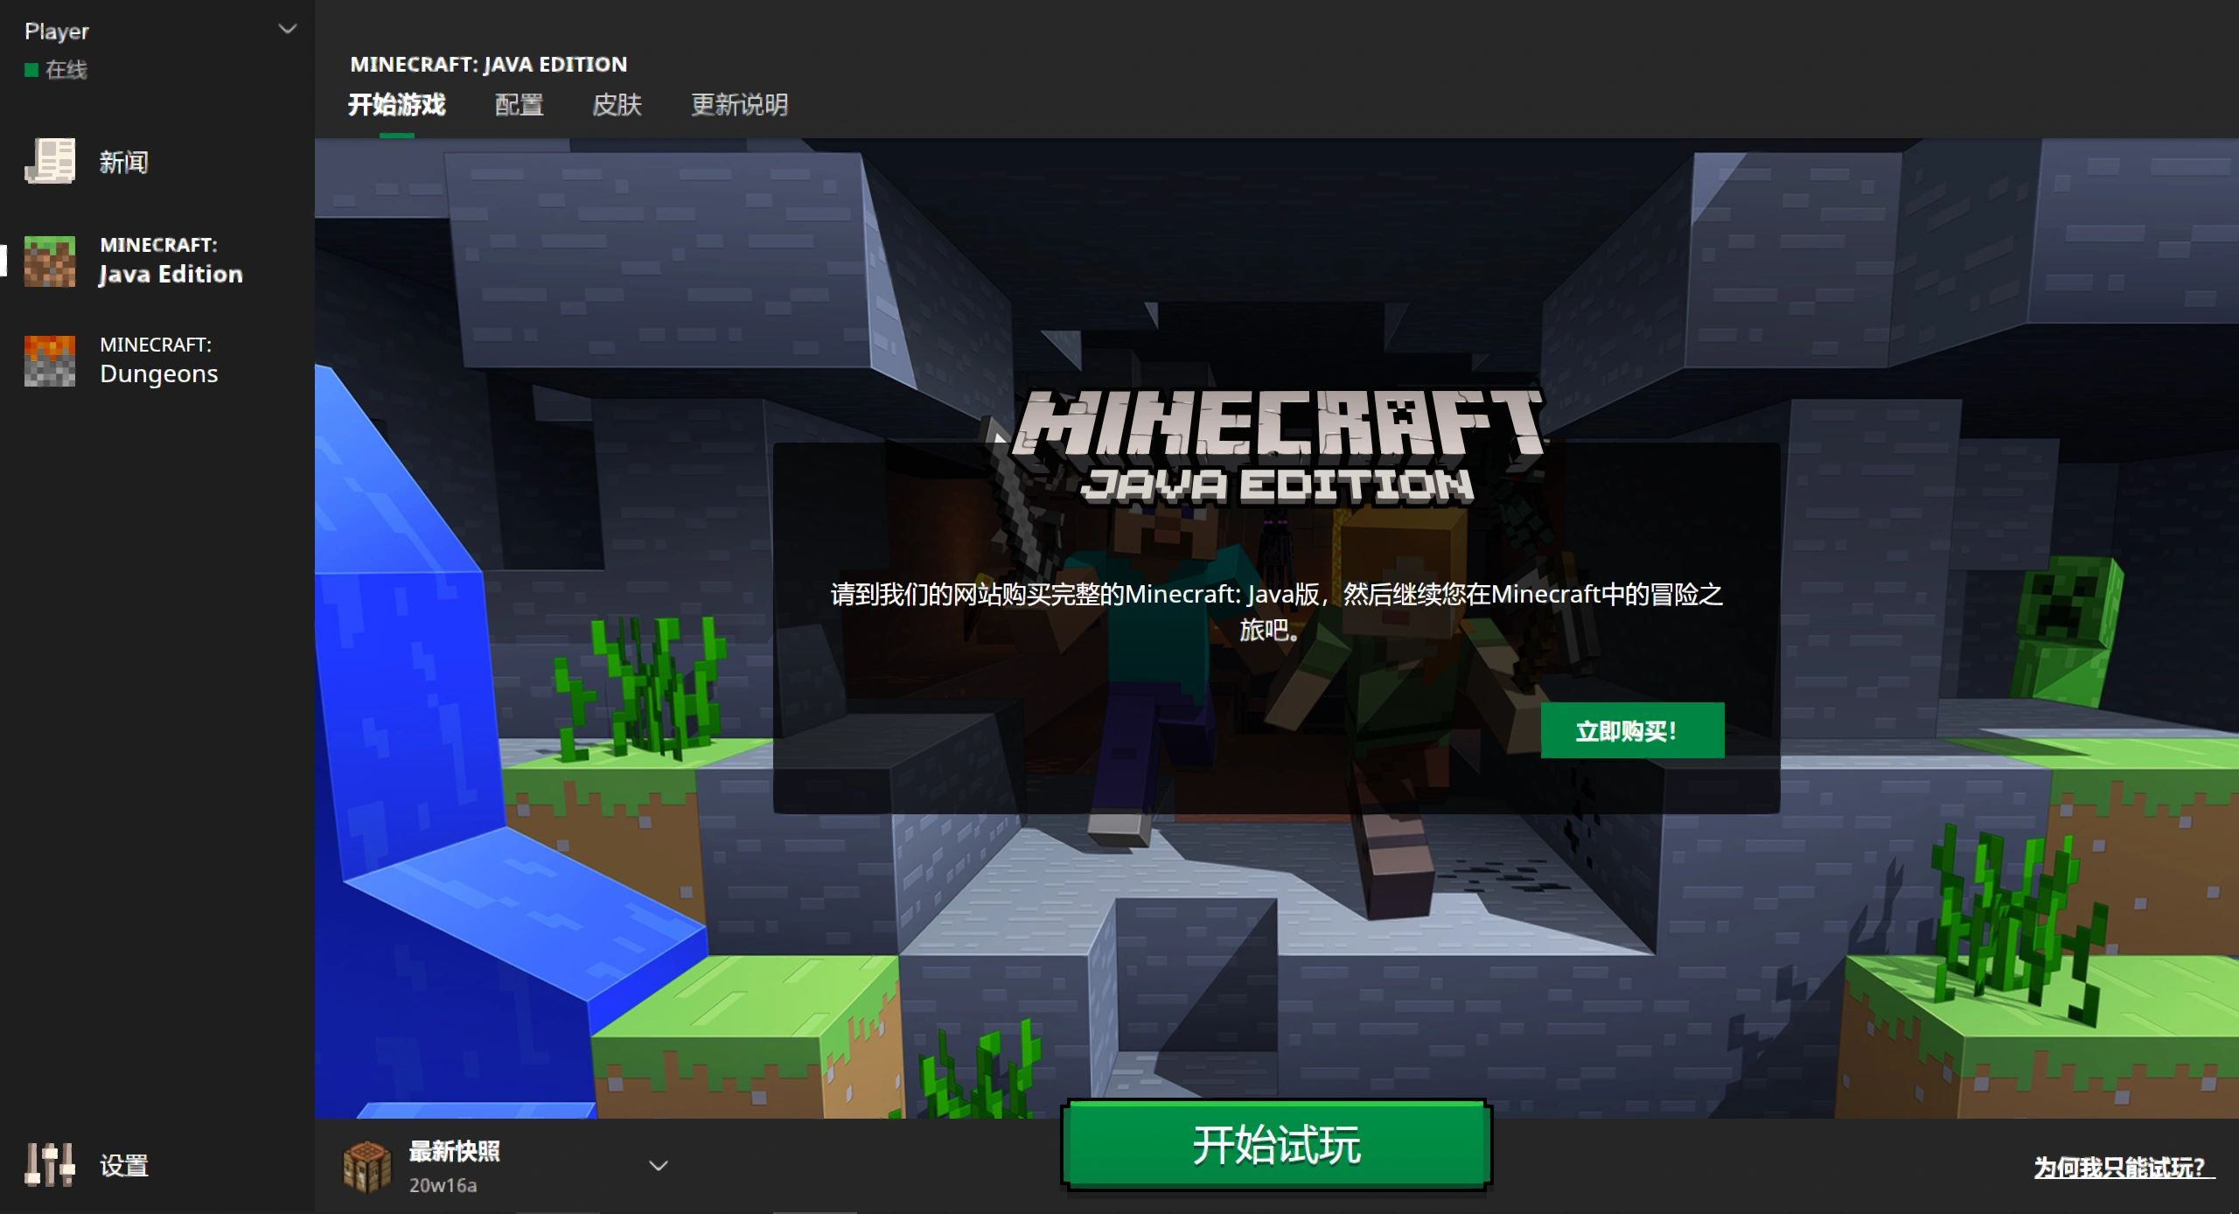Click the Java Edition grass block icon
The image size is (2239, 1214).
(50, 261)
